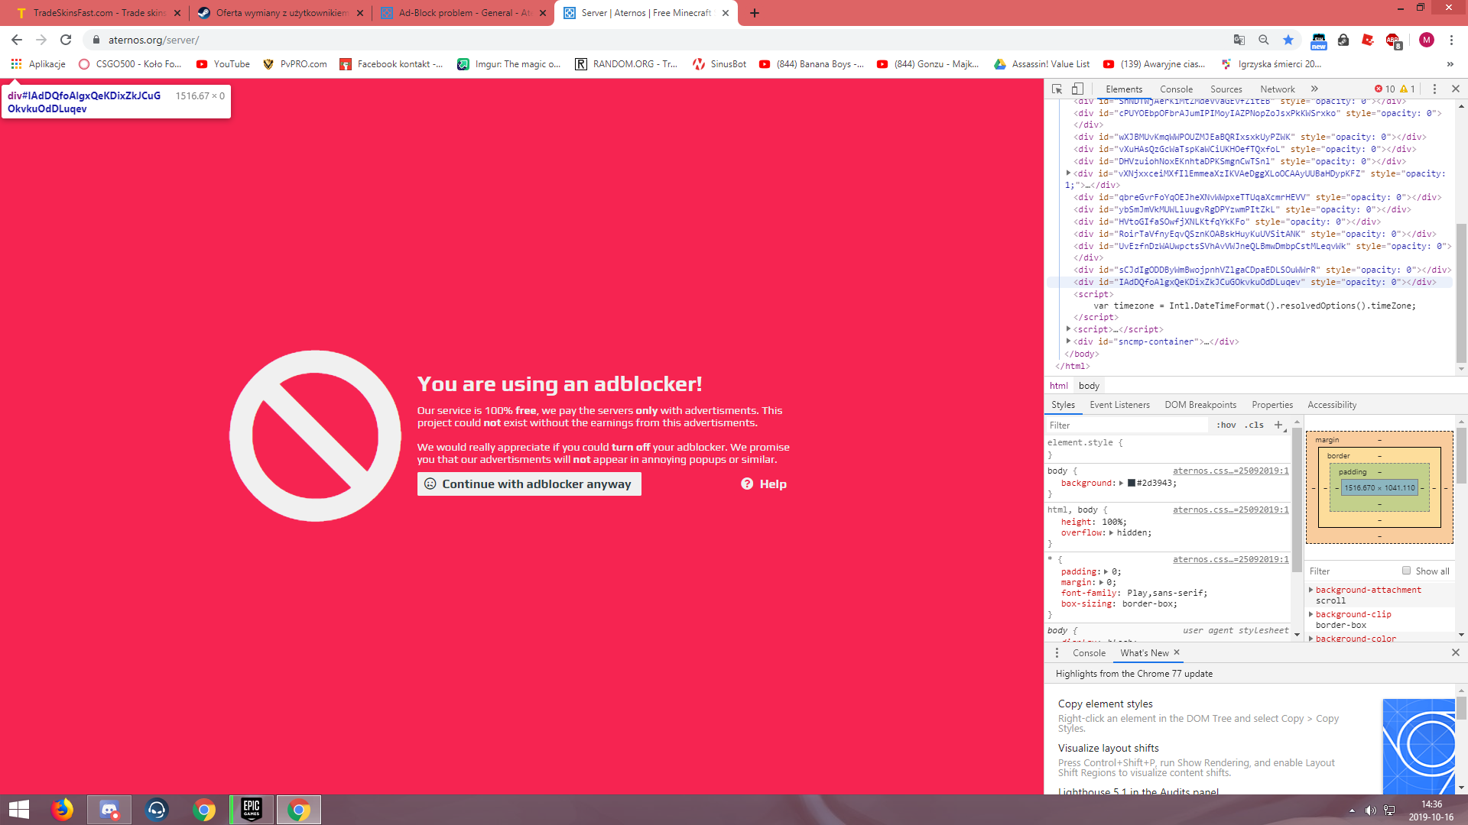Click the bookmark star icon
The image size is (1468, 825).
(x=1288, y=40)
